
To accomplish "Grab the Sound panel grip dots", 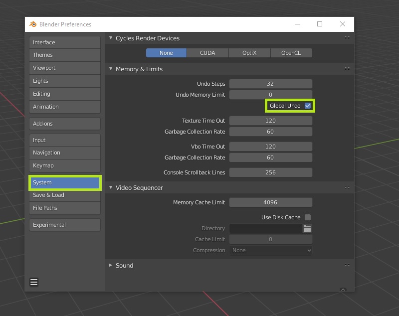I will point(347,265).
